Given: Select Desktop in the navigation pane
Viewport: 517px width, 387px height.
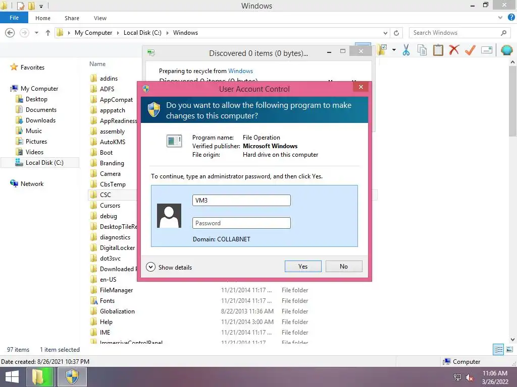Looking at the screenshot, I should coord(36,99).
